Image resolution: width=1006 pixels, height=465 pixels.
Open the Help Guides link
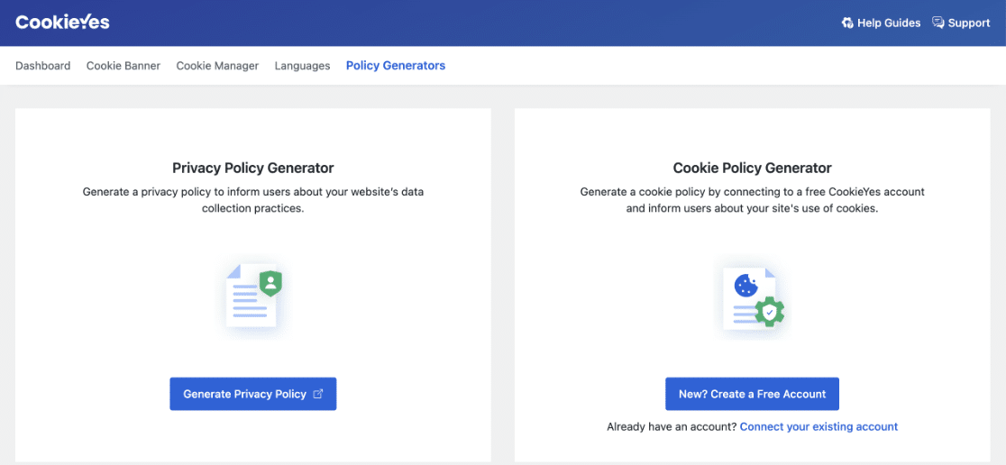881,23
